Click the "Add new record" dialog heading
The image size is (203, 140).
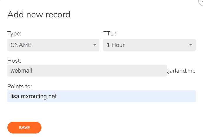39,14
